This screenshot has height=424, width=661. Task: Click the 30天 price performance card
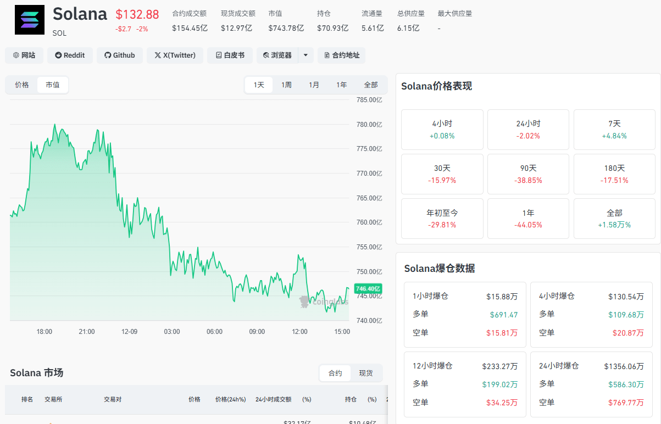click(442, 174)
